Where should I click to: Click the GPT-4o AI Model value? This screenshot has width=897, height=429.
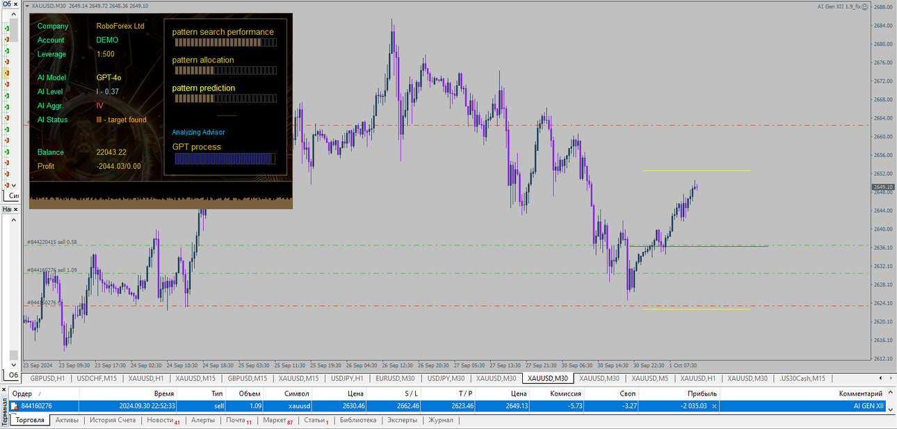(x=109, y=78)
